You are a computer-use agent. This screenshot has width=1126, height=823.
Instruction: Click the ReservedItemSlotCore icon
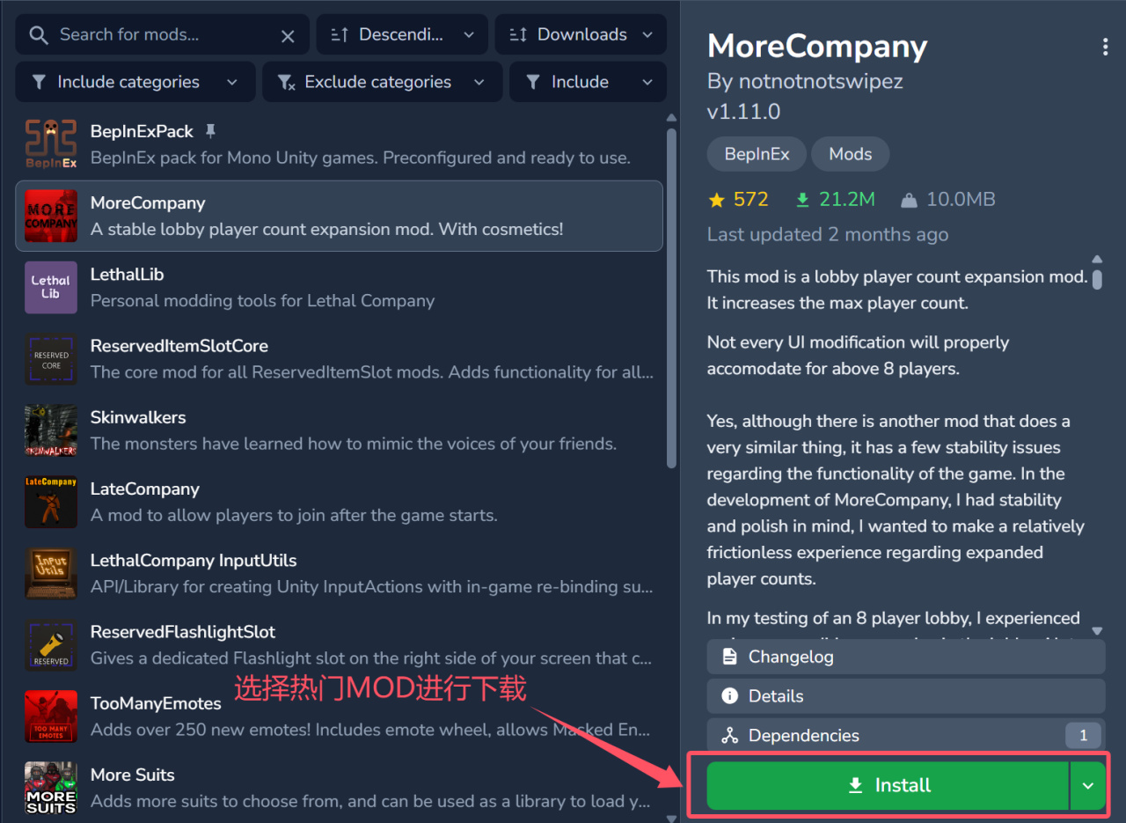pos(51,359)
